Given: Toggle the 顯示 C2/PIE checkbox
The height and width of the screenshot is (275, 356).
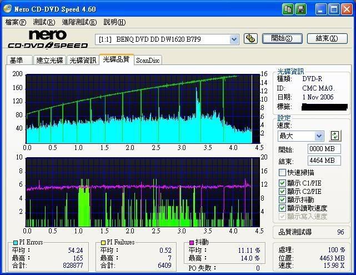Looking at the screenshot, I should tap(282, 191).
